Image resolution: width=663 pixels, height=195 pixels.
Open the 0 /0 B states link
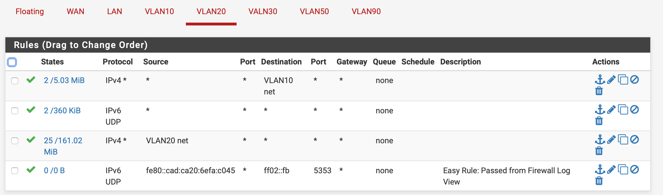pyautogui.click(x=54, y=171)
